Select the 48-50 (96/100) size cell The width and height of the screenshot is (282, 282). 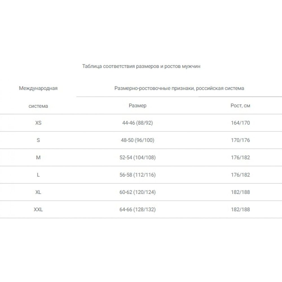[138, 140]
